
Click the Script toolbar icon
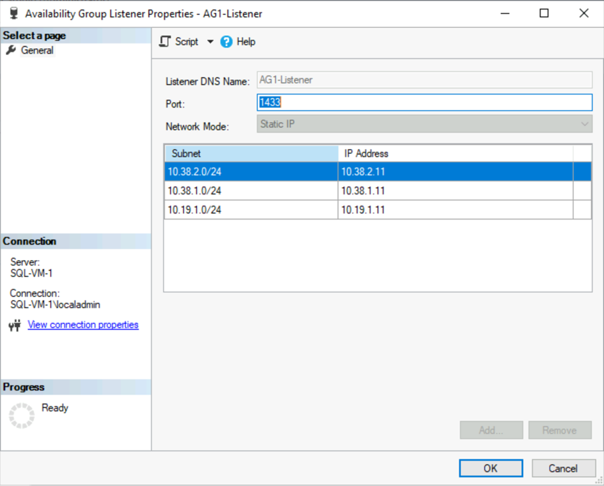point(164,41)
